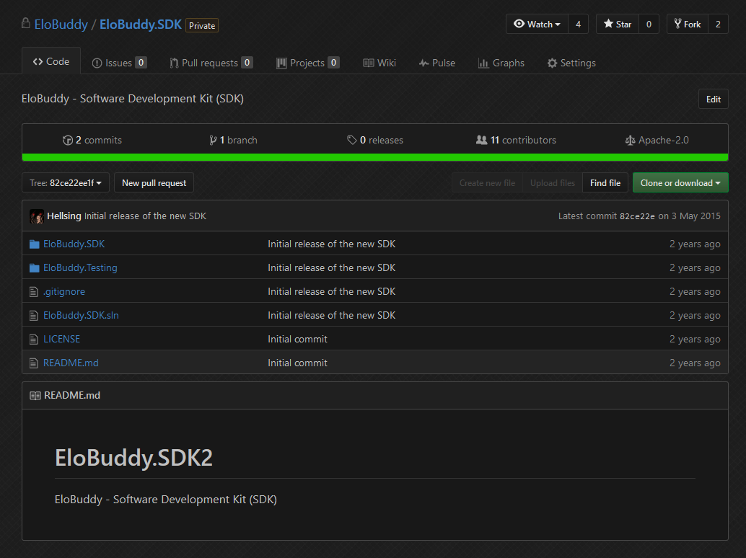The image size is (746, 558).
Task: Click the green language bar
Action: coord(375,157)
